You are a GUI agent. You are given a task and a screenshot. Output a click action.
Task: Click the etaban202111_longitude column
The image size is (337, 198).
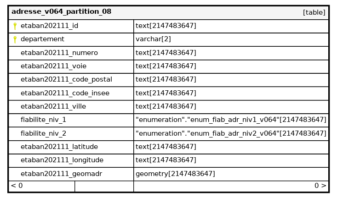coord(62,160)
